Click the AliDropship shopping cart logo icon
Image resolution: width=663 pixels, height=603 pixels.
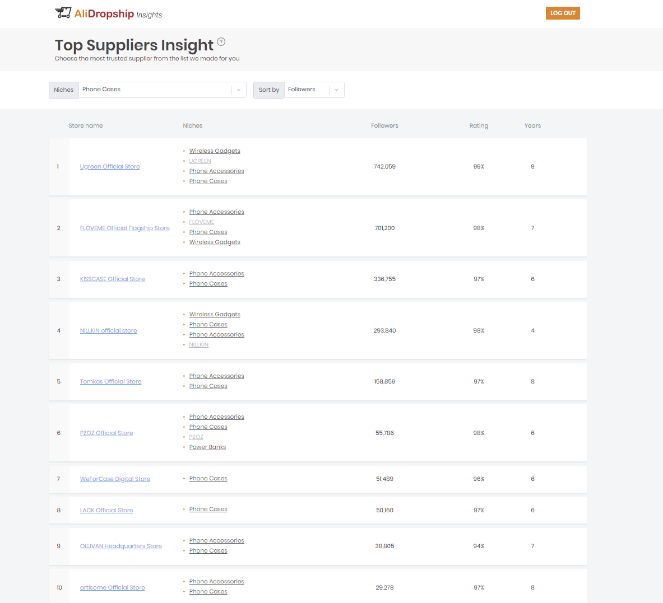coord(63,12)
